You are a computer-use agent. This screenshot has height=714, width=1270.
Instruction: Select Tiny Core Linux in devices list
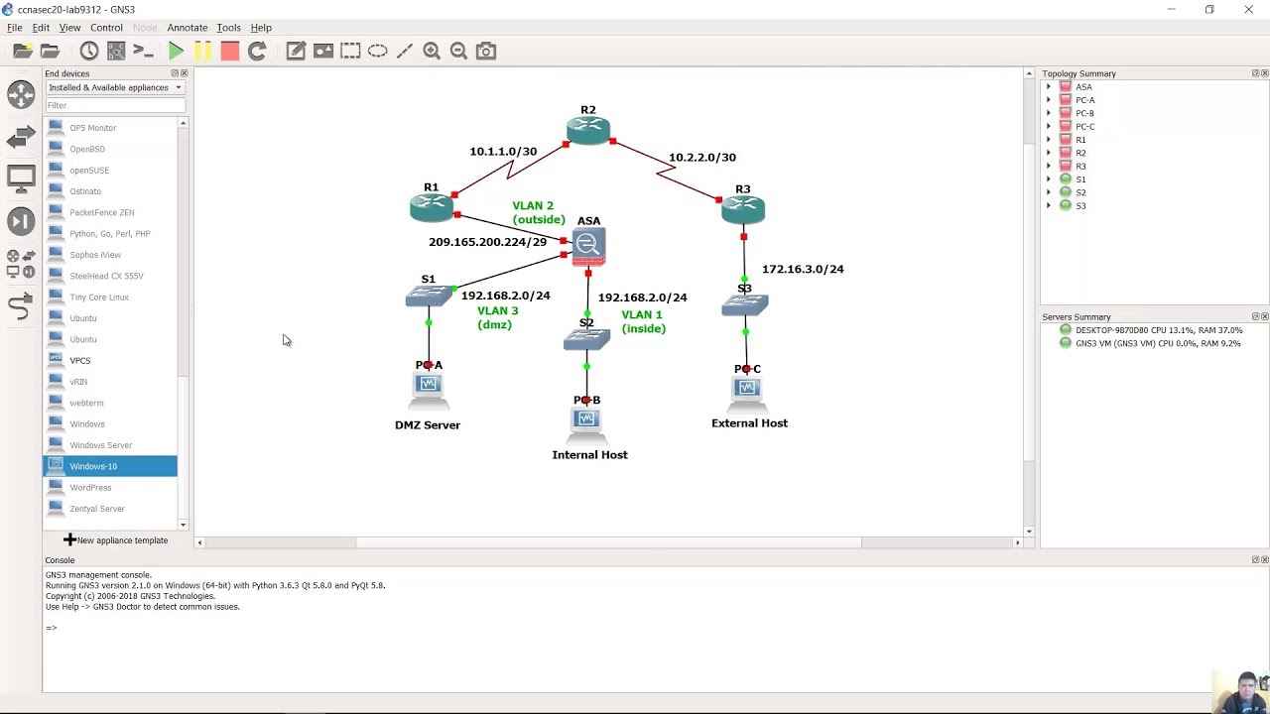click(110, 297)
